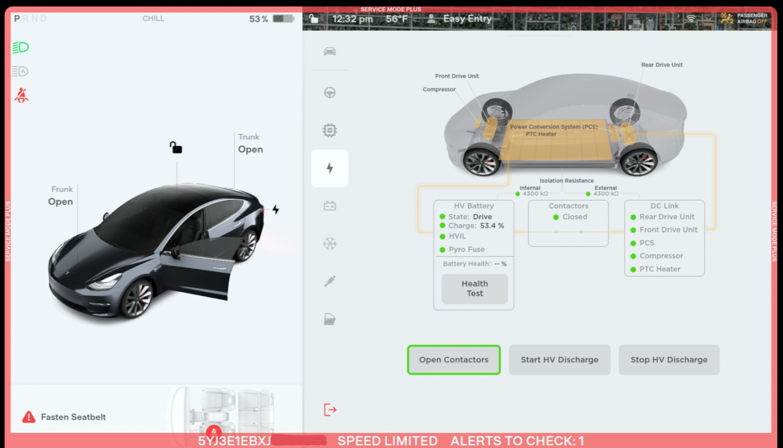This screenshot has width=783, height=448.
Task: Open the thermal snowflake sidebar icon
Action: (330, 244)
